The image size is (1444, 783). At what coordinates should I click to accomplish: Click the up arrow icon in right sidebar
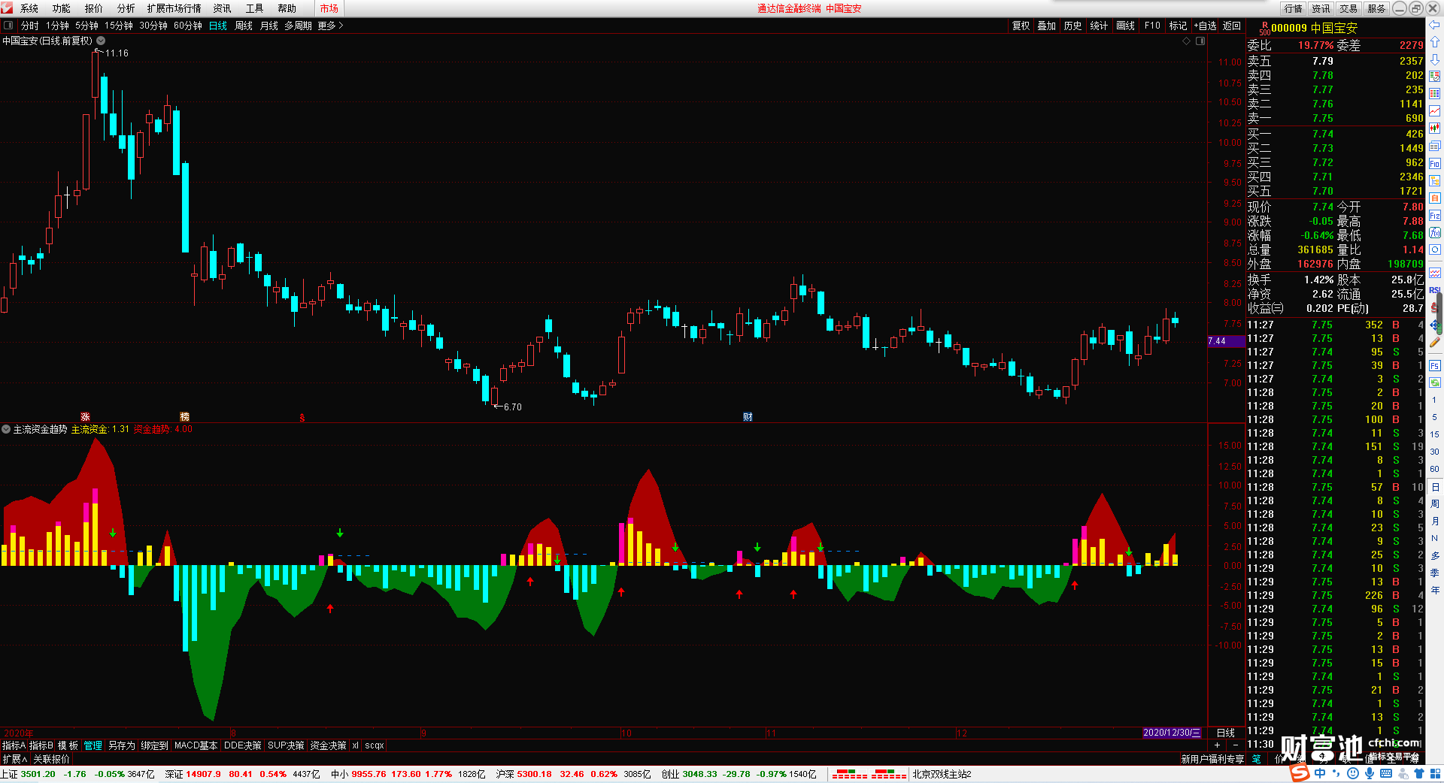[1435, 42]
